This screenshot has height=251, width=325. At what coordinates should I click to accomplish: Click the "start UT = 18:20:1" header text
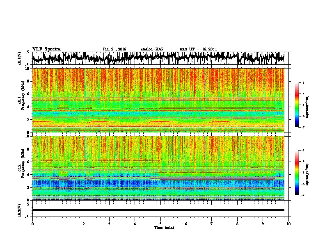click(x=198, y=49)
